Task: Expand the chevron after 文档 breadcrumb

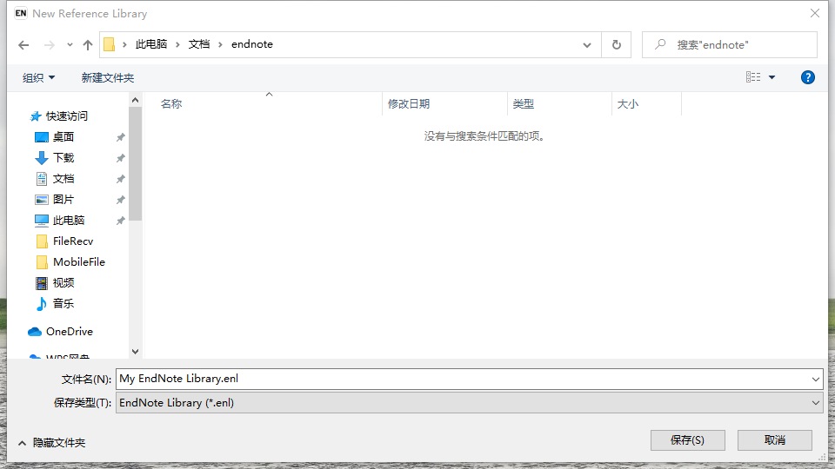Action: pos(220,44)
